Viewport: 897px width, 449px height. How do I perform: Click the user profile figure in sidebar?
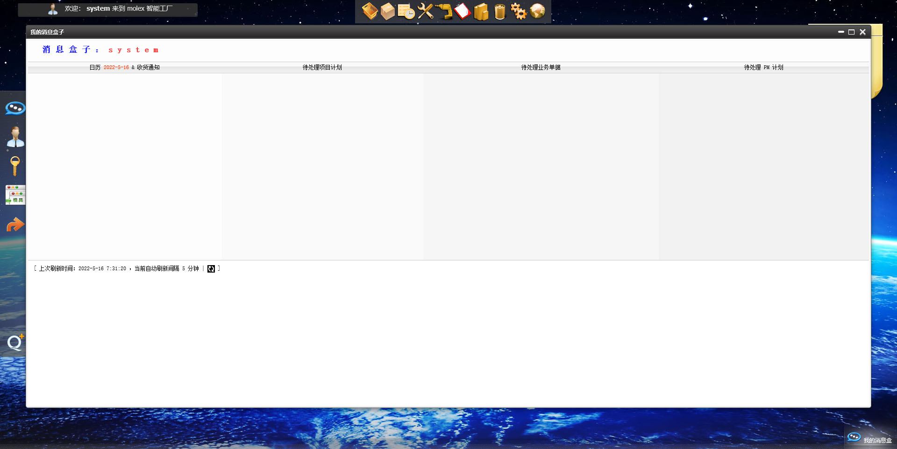(x=15, y=137)
